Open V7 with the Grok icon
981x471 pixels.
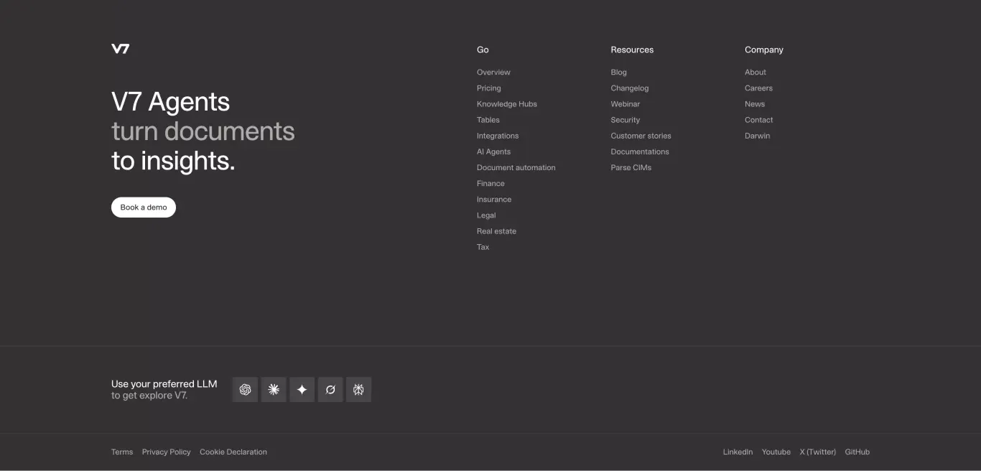coord(330,390)
